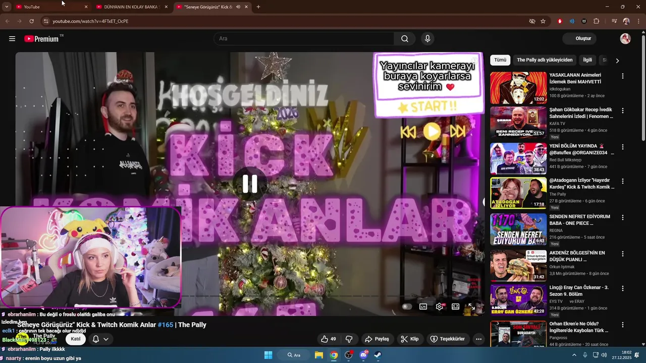Open options for SENDEN NEFRET EDİYORUM video
The width and height of the screenshot is (646, 363).
(623, 217)
